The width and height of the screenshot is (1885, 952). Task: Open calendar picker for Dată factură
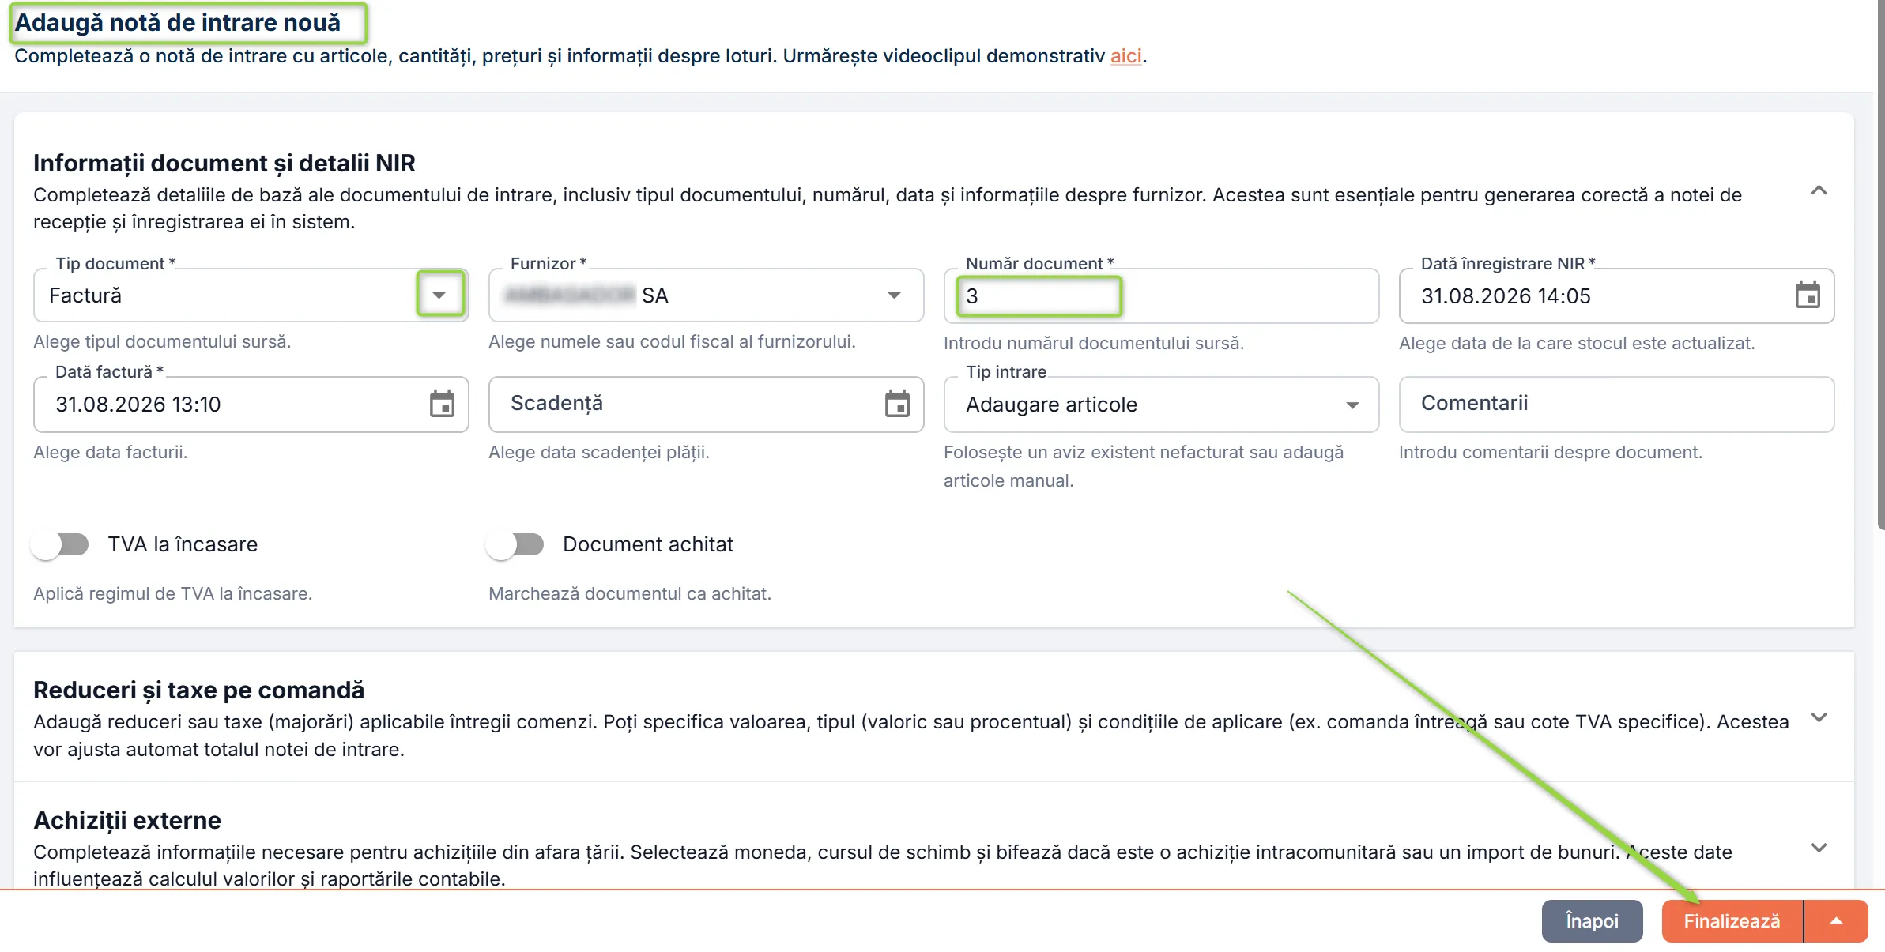442,404
